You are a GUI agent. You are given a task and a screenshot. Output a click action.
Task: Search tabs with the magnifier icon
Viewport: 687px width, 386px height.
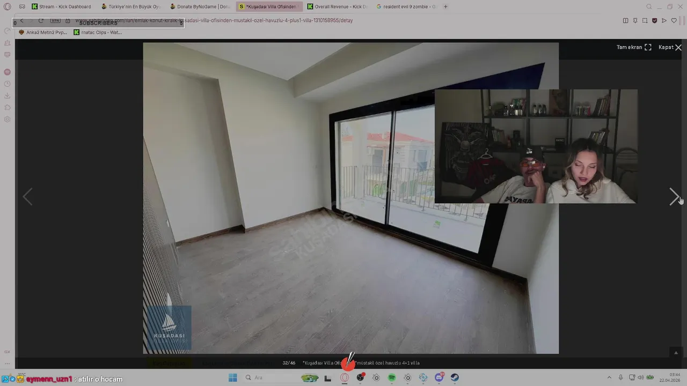pos(649,6)
